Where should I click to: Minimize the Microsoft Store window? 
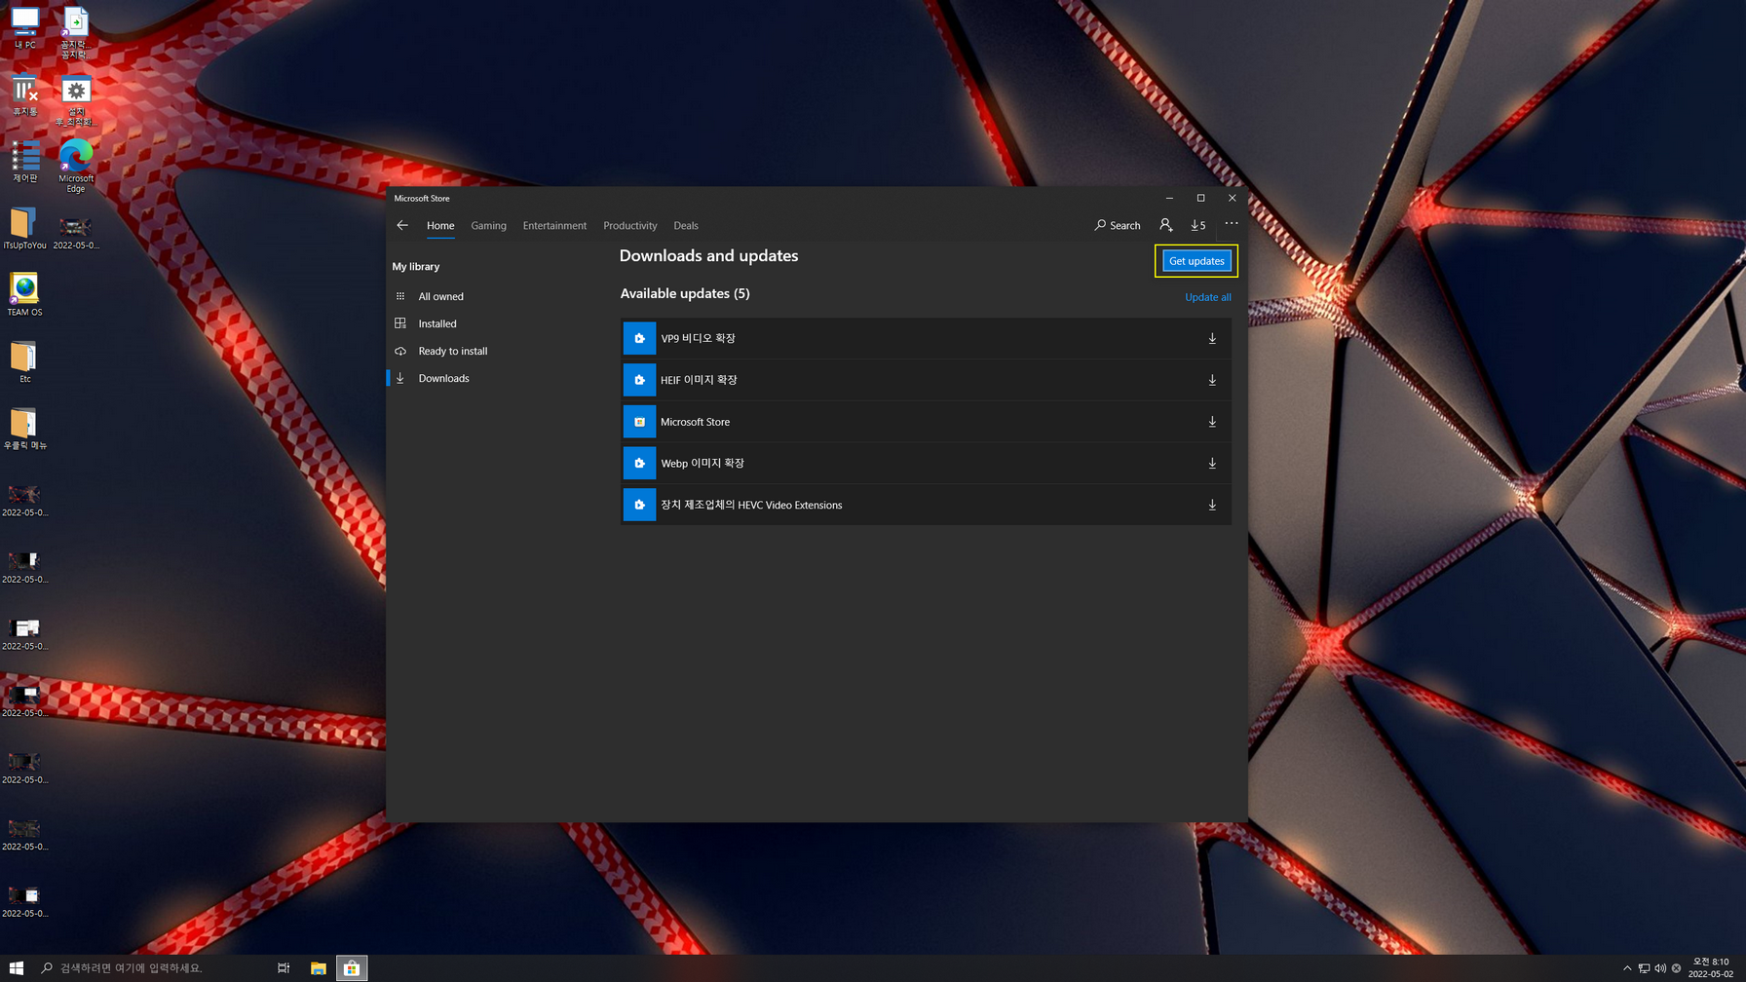pyautogui.click(x=1169, y=198)
